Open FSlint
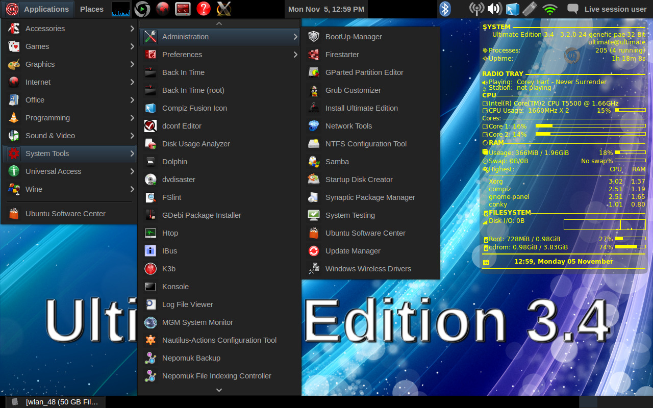This screenshot has height=408, width=653. (x=219, y=197)
